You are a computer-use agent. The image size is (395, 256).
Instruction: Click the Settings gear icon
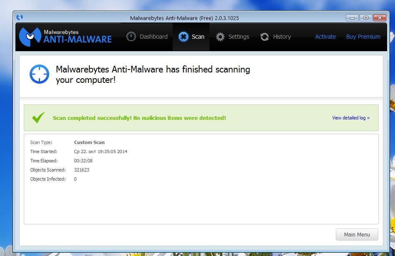220,37
